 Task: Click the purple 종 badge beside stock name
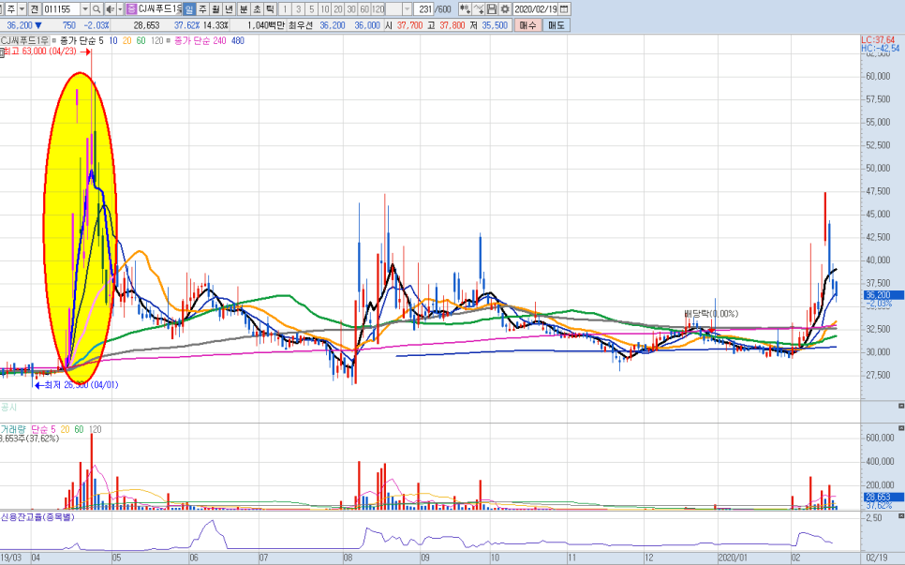pyautogui.click(x=130, y=8)
